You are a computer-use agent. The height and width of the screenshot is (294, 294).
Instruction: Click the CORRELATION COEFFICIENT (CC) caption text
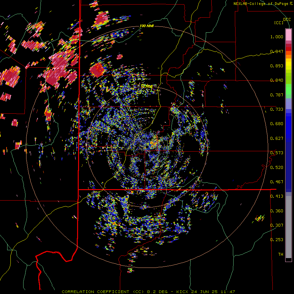coord(103,292)
